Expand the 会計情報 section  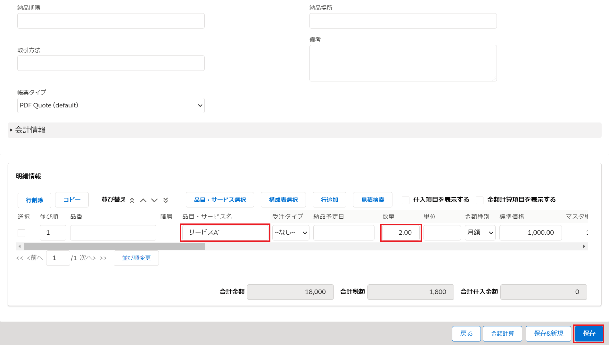coord(30,130)
